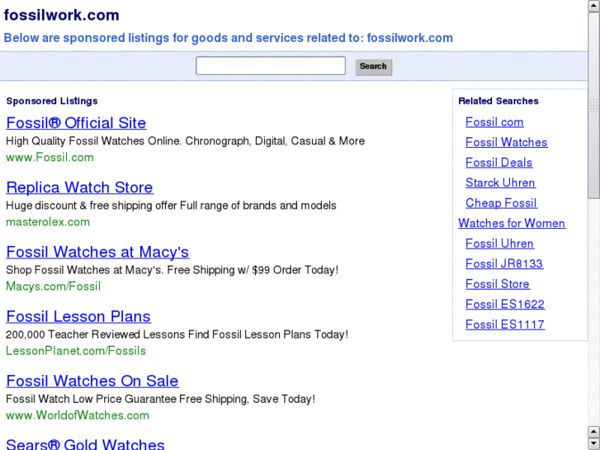Open the Cheap Fossil related search
This screenshot has height=450, width=600.
(x=501, y=203)
